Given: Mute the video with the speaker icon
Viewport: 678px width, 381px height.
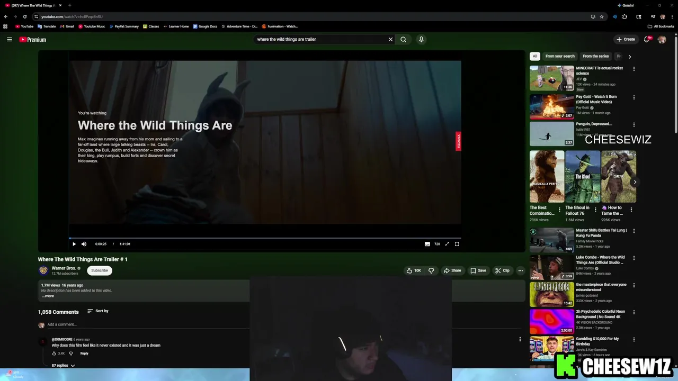Looking at the screenshot, I should click(84, 244).
